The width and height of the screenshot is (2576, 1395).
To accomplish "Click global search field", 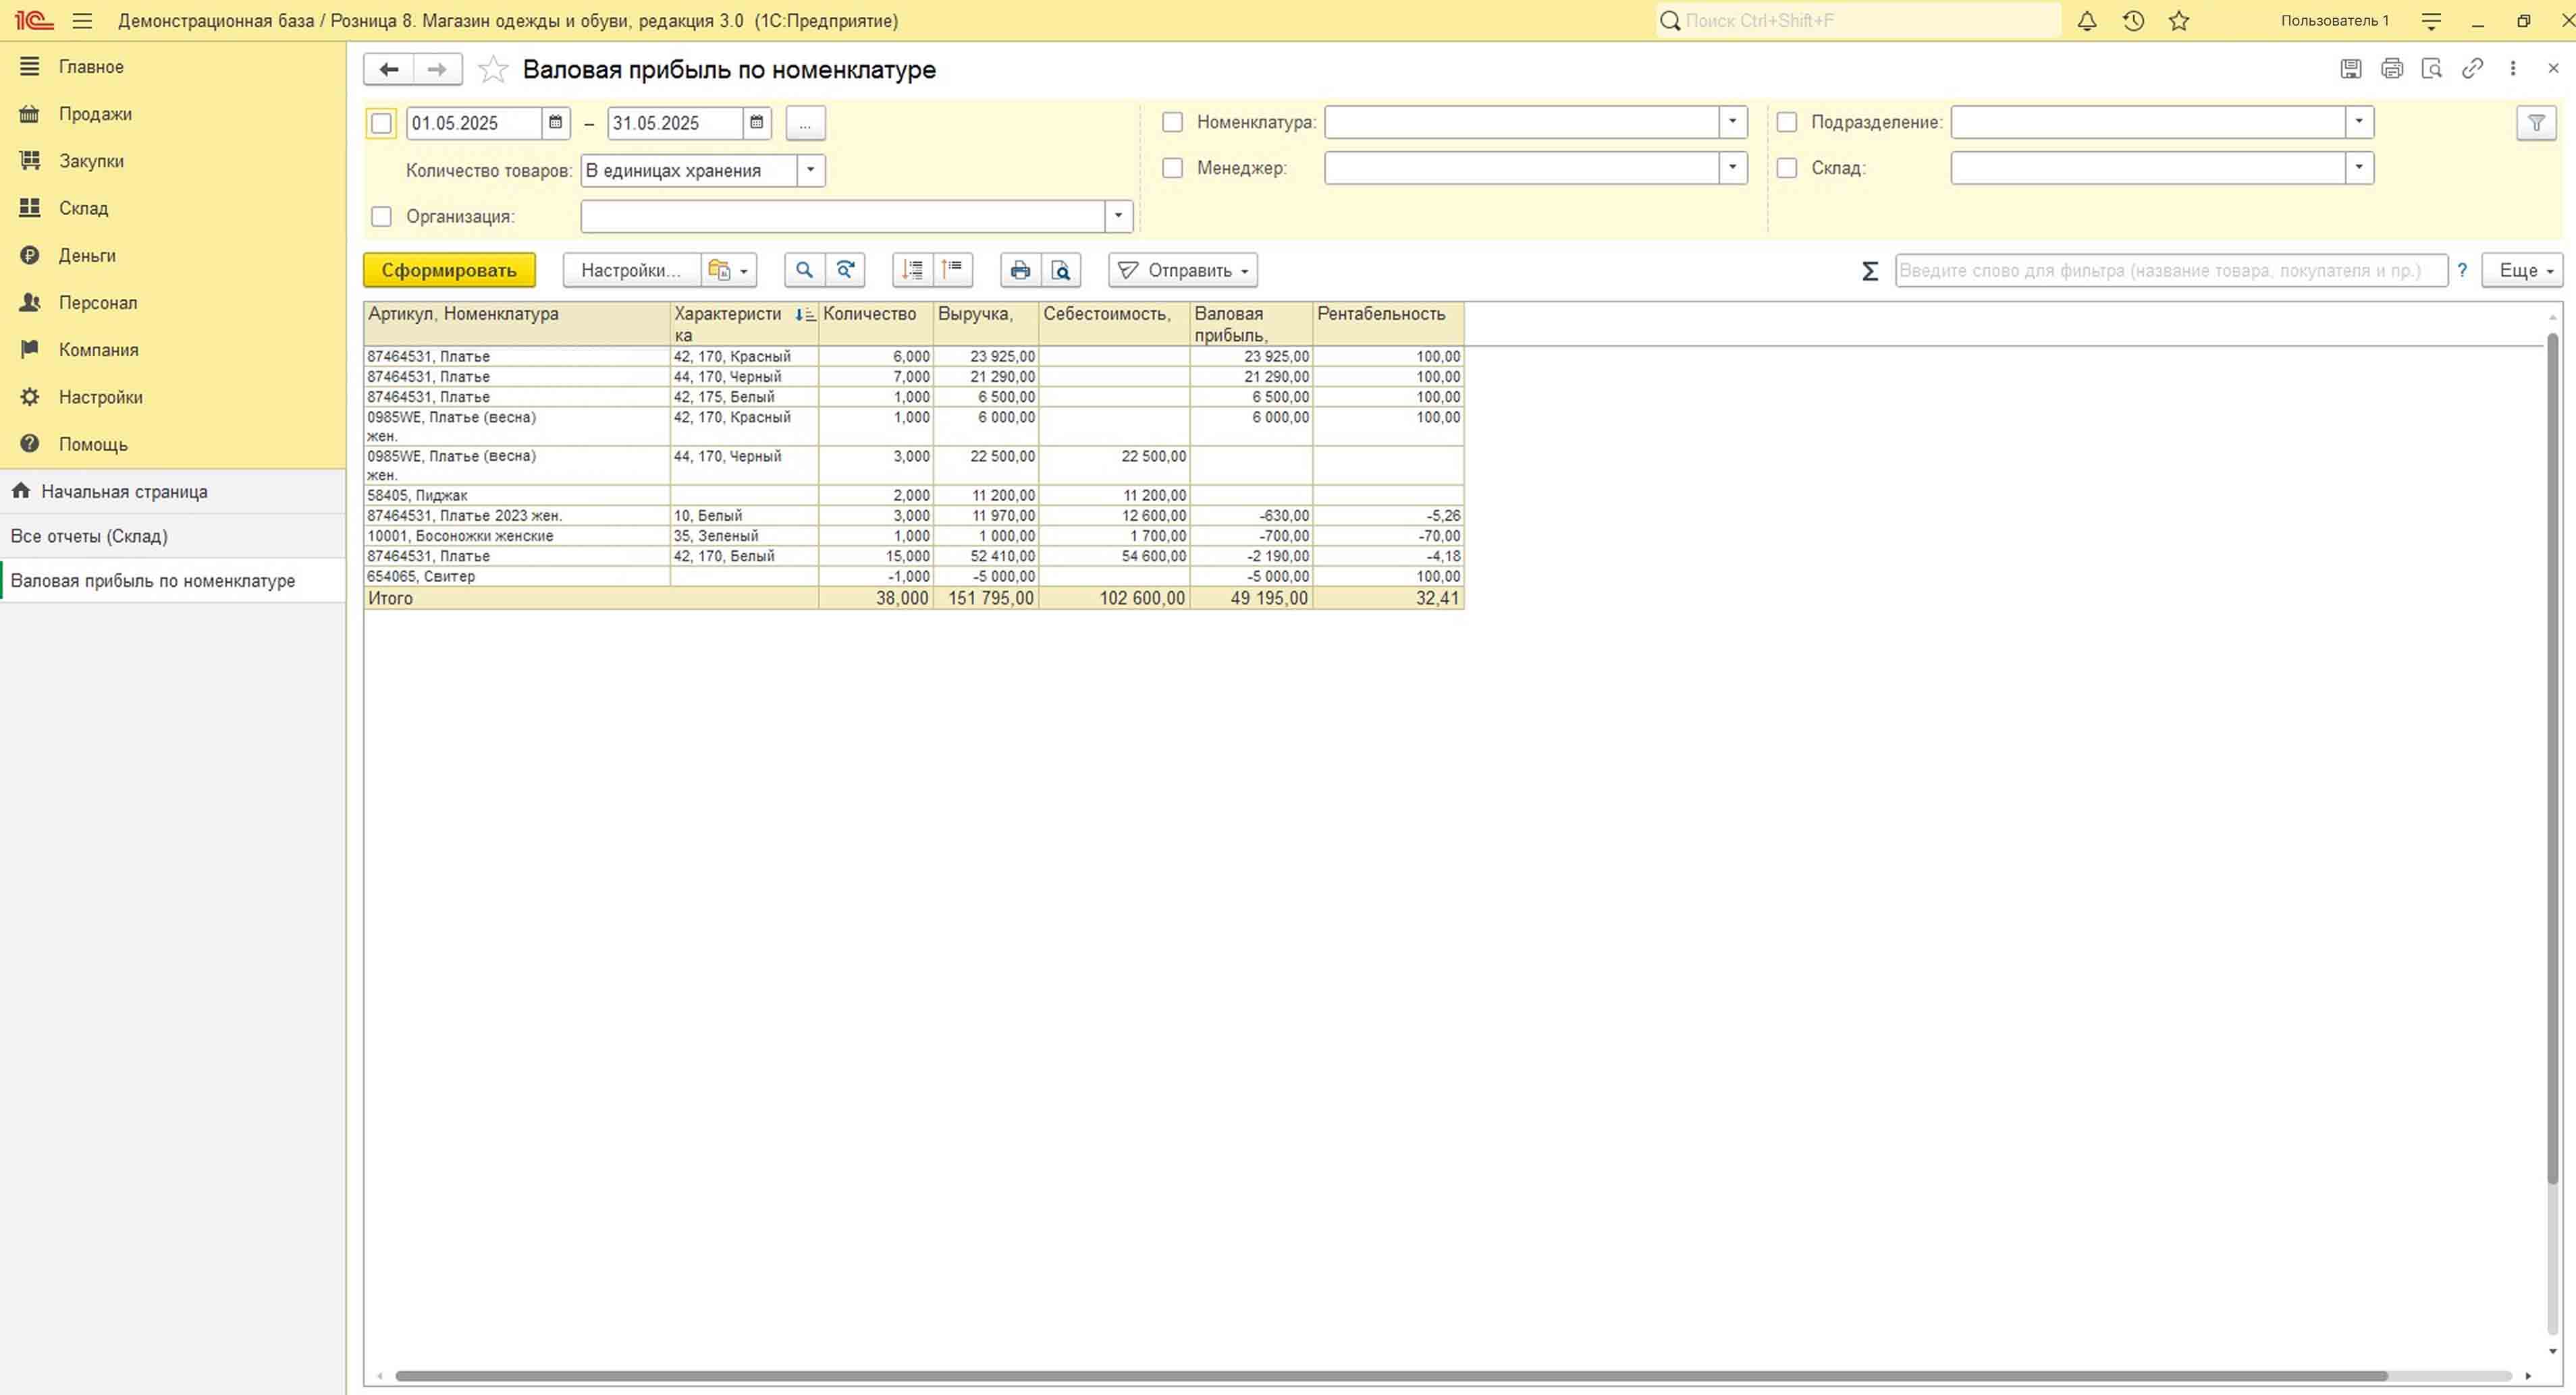I will [x=1858, y=20].
